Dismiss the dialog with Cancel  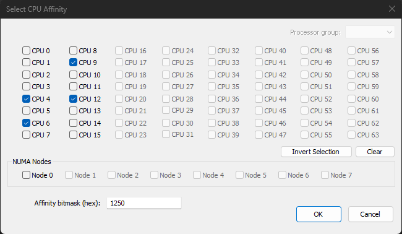pos(370,214)
